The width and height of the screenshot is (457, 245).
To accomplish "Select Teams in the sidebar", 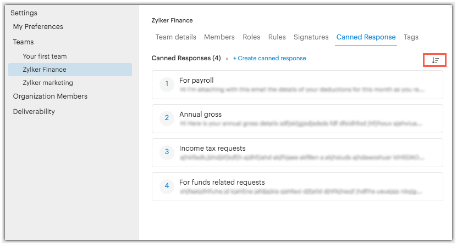I will click(24, 42).
